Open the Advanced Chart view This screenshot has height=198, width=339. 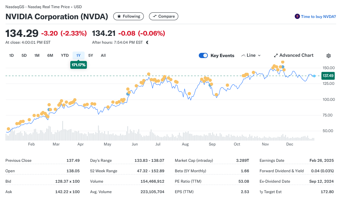pos(293,55)
